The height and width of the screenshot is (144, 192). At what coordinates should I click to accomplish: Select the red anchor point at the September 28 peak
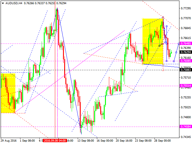coord(163,17)
